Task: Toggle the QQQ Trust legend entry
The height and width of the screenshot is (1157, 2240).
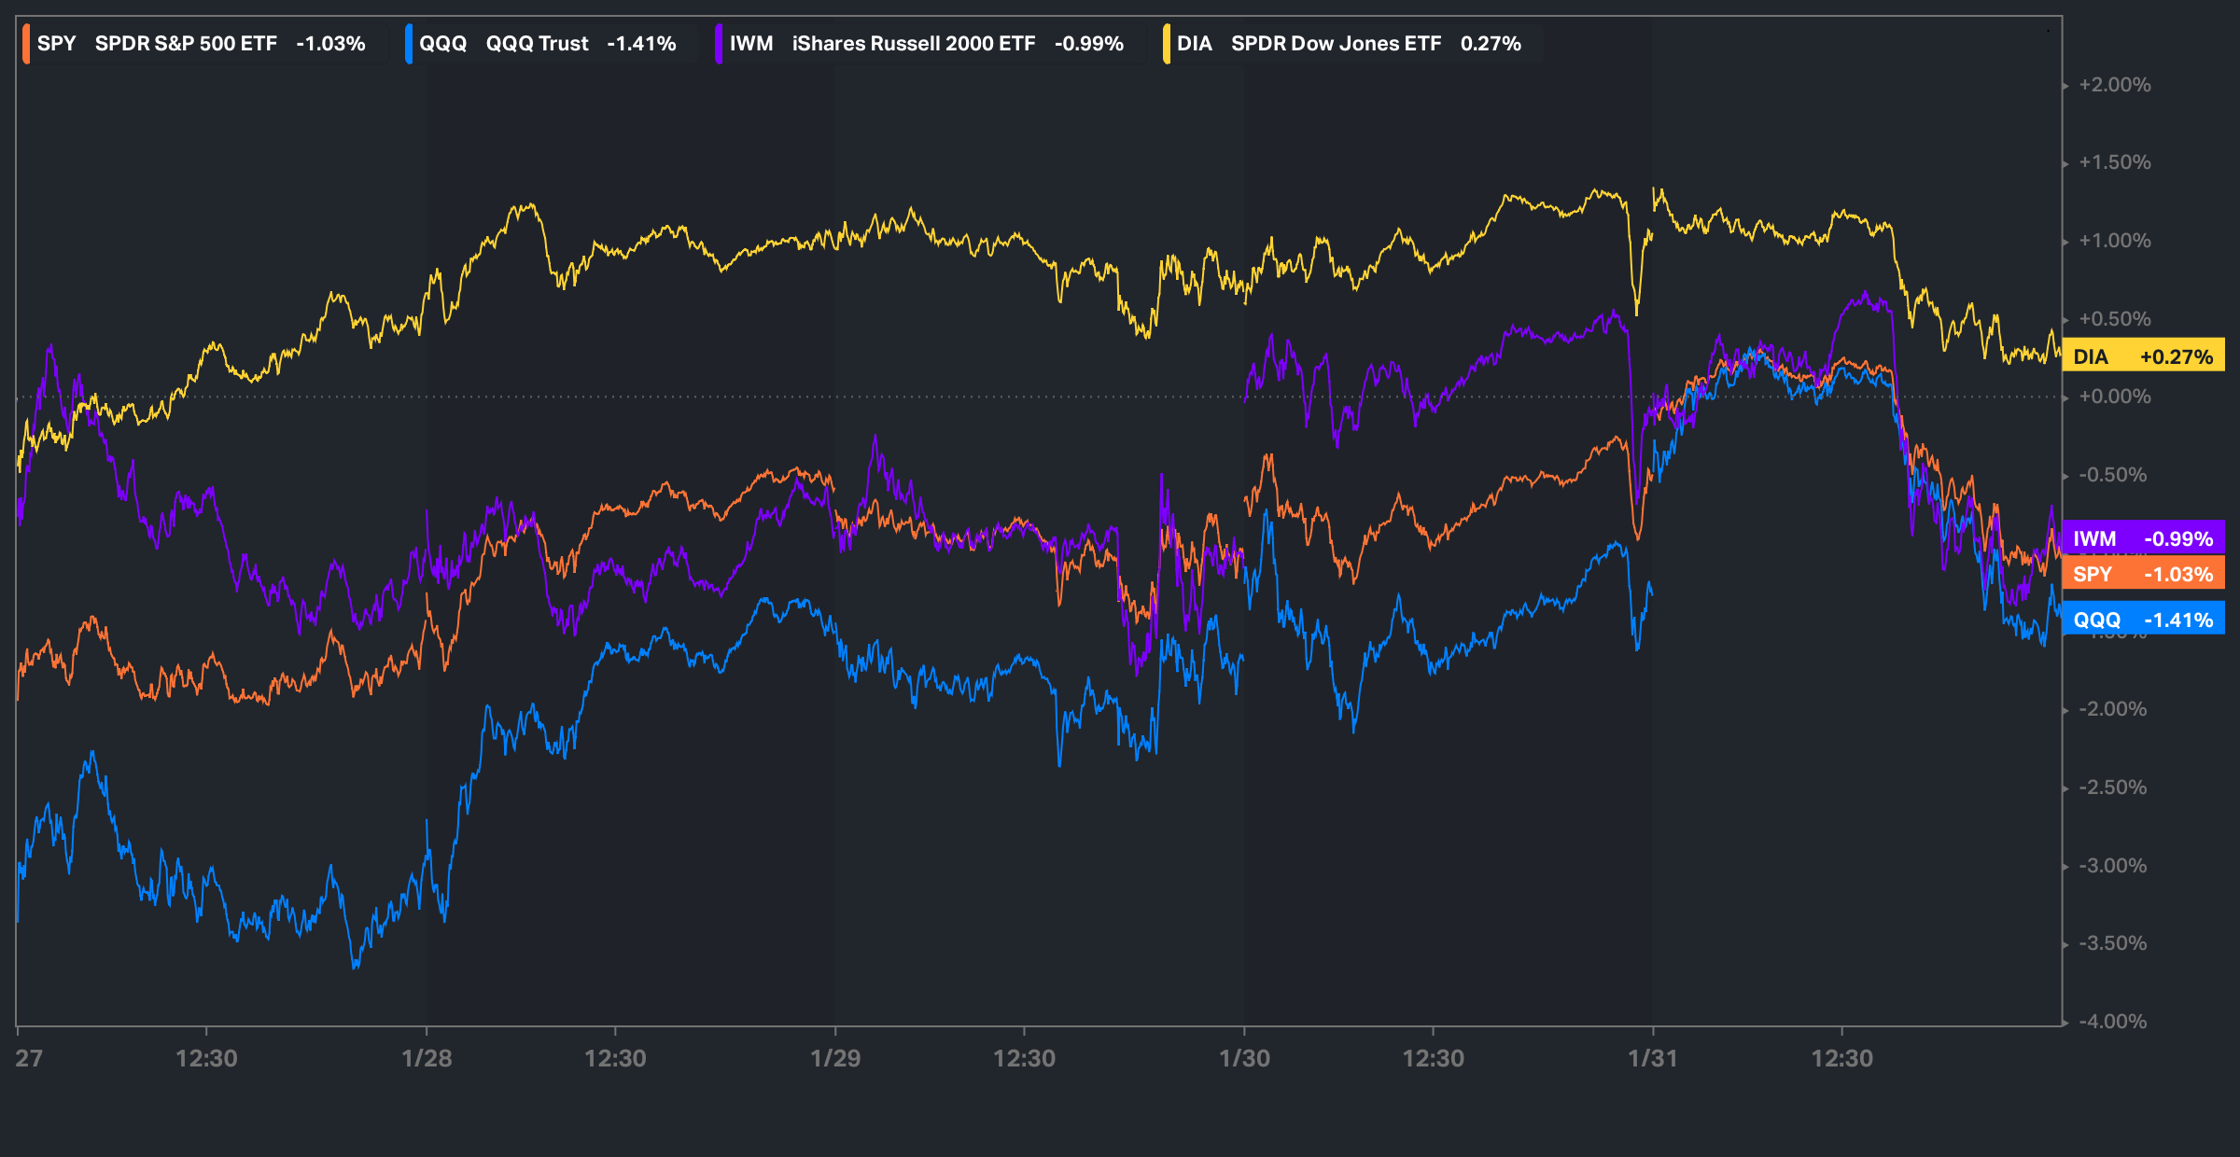Action: [547, 44]
